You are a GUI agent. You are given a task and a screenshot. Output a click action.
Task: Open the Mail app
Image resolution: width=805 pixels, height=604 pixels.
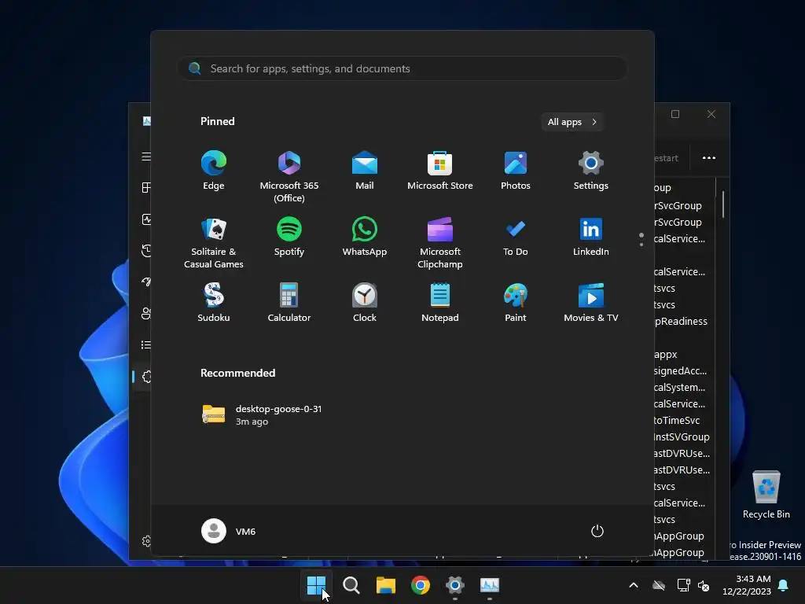pos(365,171)
